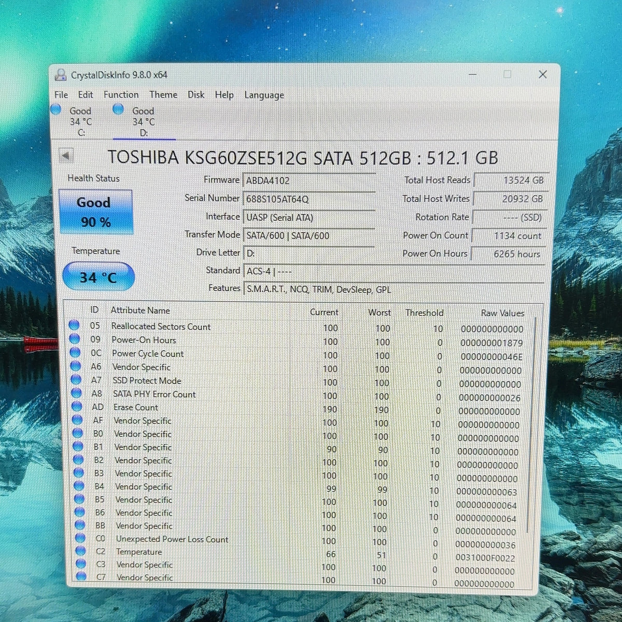Image resolution: width=622 pixels, height=622 pixels.
Task: Click the Firmware field ABDA4102
Action: 309,180
